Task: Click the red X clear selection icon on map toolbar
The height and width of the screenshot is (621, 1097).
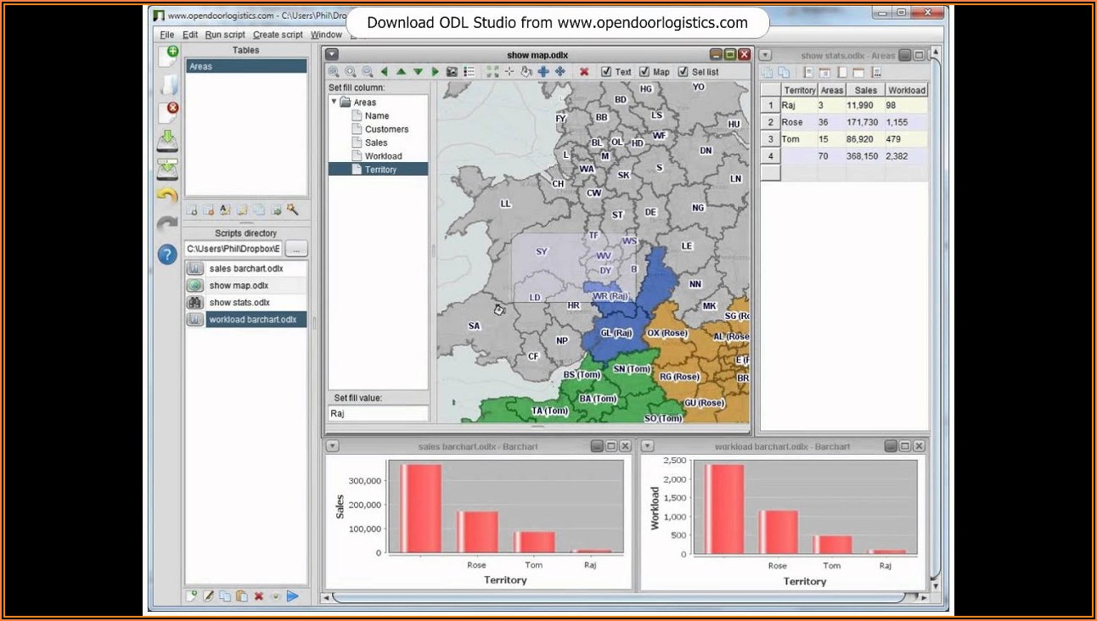Action: (584, 72)
